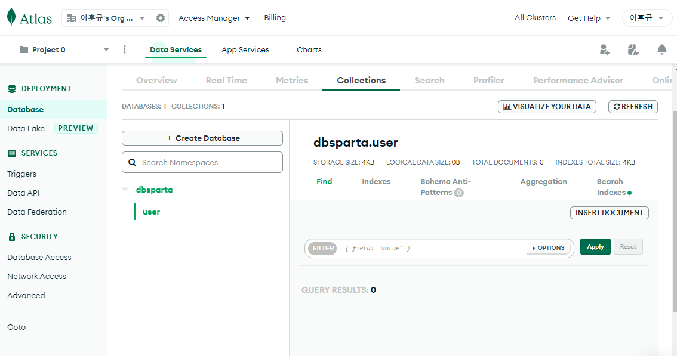The width and height of the screenshot is (677, 356).
Task: Open the Search Indexes tab
Action: point(614,187)
